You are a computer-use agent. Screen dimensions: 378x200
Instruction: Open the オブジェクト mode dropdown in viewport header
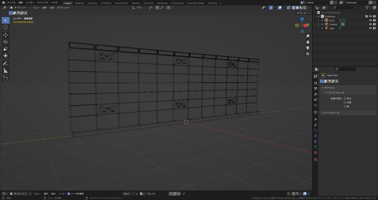tap(20, 8)
